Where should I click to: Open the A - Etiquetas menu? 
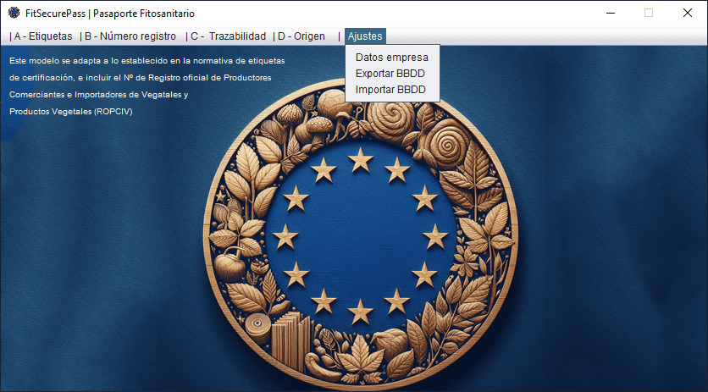click(41, 36)
